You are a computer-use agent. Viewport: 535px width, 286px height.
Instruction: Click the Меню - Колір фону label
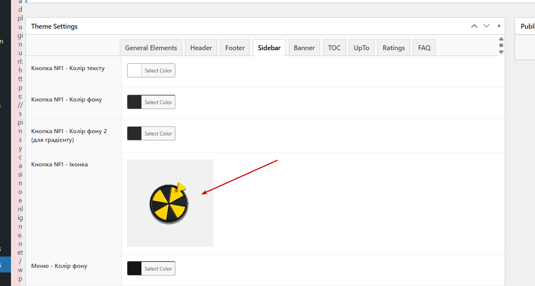[59, 266]
